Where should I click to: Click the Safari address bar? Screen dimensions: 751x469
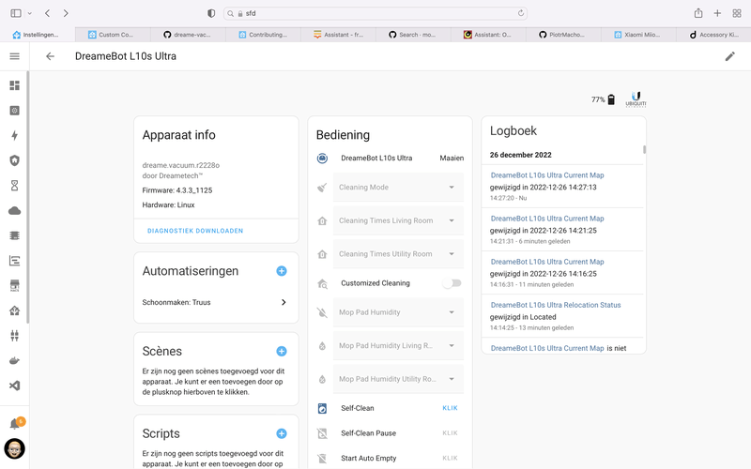[x=375, y=13]
